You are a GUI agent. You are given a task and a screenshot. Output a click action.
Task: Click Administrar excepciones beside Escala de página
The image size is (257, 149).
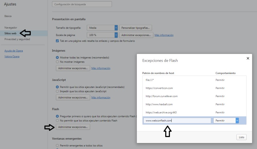136,35
